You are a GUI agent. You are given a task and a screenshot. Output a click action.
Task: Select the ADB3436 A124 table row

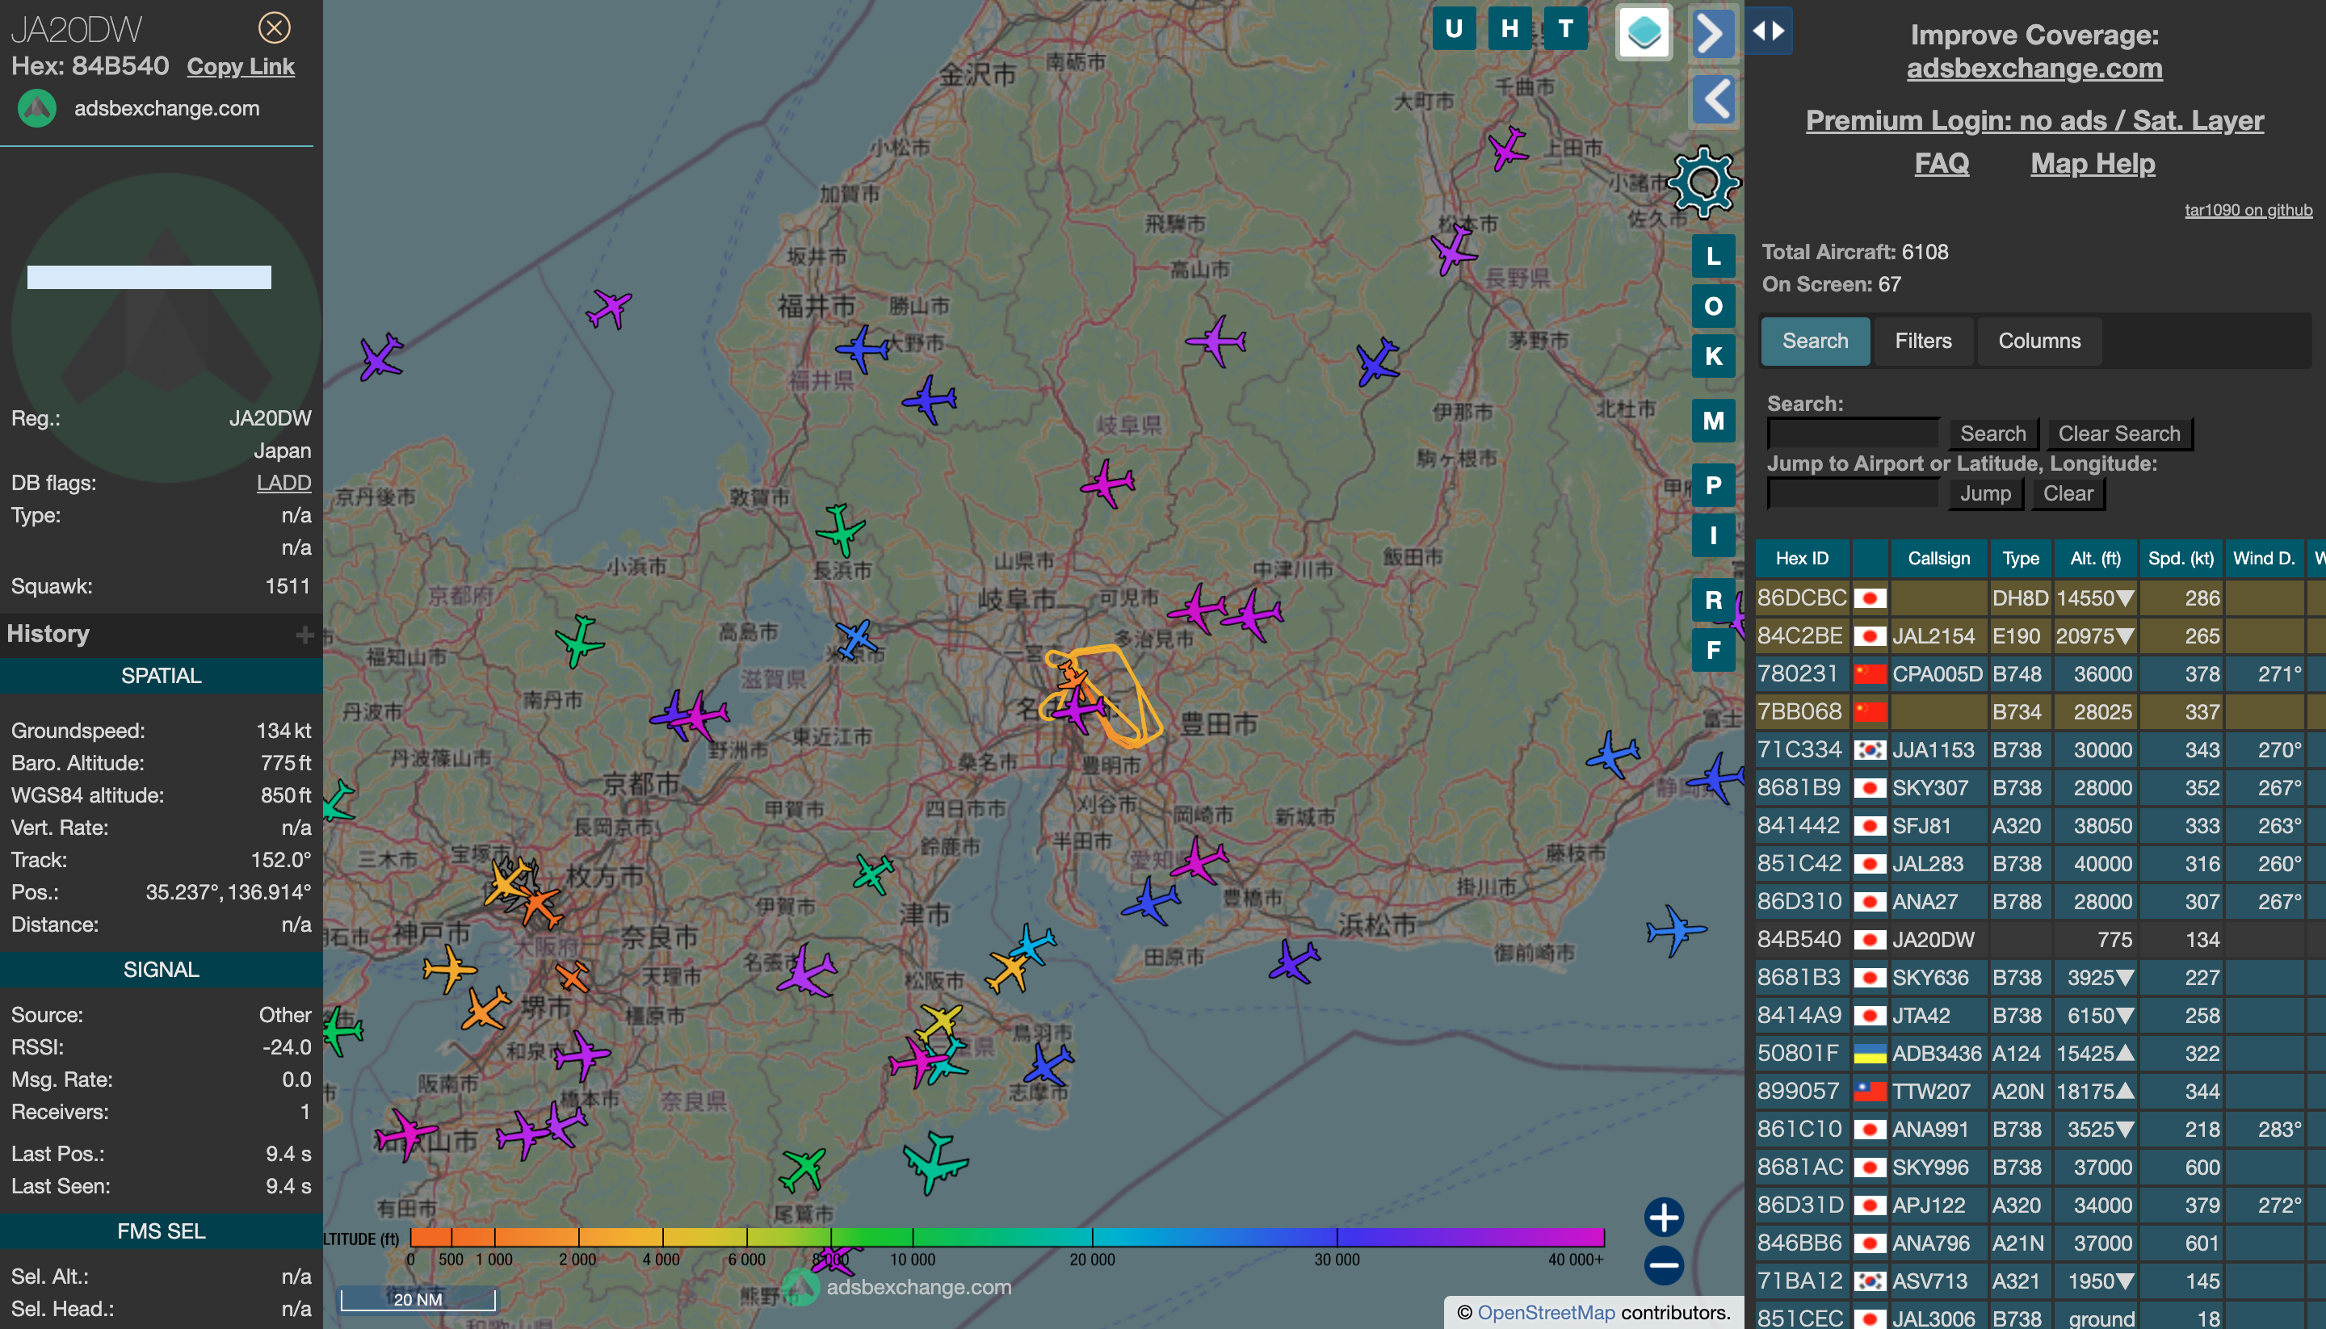(x=2040, y=1054)
